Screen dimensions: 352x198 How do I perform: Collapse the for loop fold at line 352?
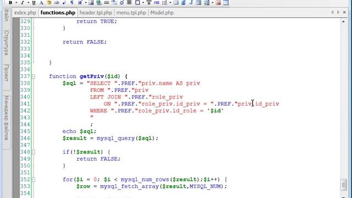(34, 180)
